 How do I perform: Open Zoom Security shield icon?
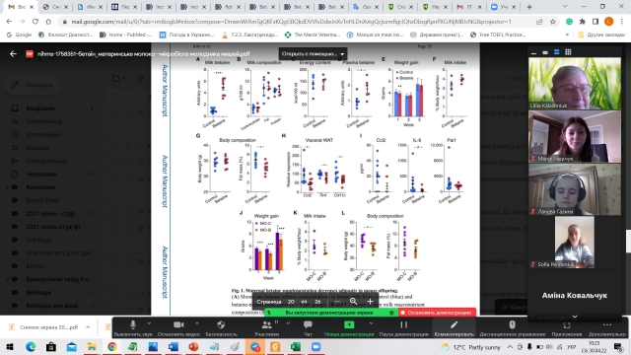[x=221, y=327]
